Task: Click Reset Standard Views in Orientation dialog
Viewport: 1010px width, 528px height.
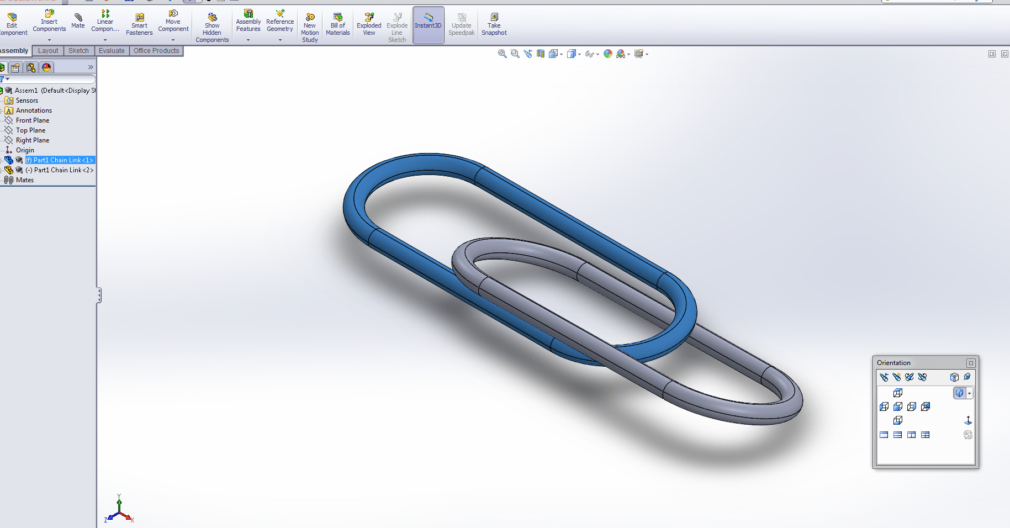Action: click(922, 377)
